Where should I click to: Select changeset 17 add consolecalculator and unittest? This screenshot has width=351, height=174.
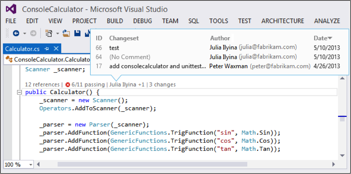218,66
